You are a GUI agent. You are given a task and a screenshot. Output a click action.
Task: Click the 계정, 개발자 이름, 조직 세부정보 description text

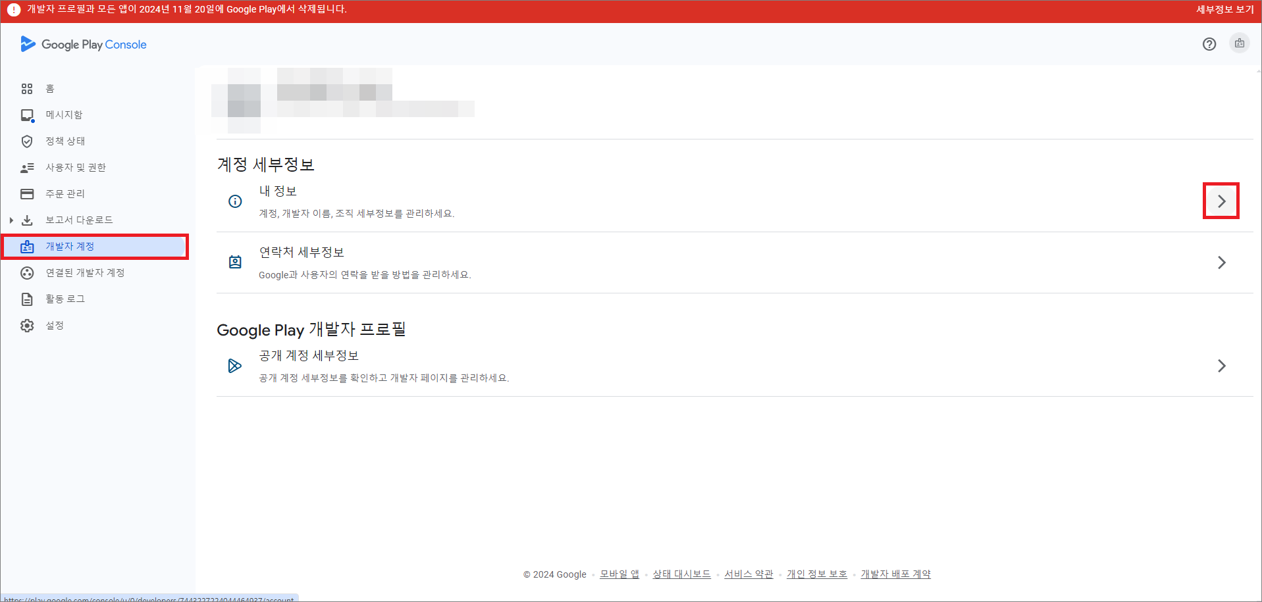coord(357,214)
